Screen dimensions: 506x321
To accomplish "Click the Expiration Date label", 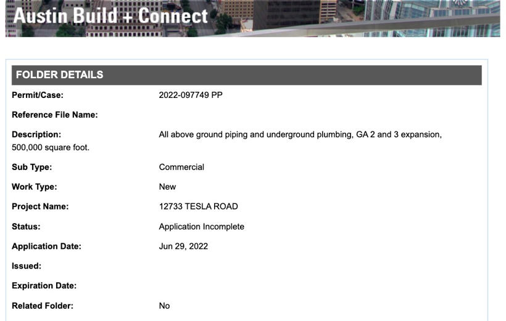I will point(44,286).
